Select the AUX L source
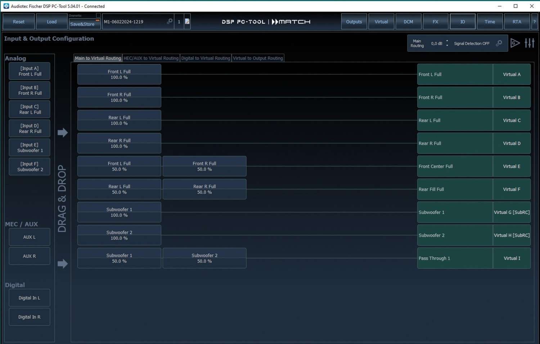The width and height of the screenshot is (540, 344). [x=30, y=237]
